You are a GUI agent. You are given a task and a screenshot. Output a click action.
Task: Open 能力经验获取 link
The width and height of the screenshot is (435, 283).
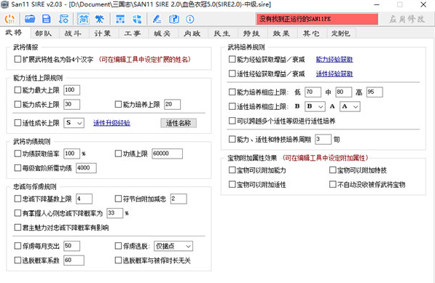(x=334, y=59)
